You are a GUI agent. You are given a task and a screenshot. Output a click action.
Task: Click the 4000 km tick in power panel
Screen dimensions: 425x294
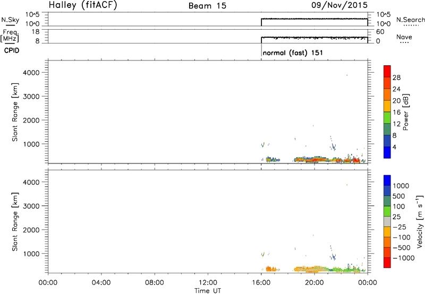(x=31, y=73)
